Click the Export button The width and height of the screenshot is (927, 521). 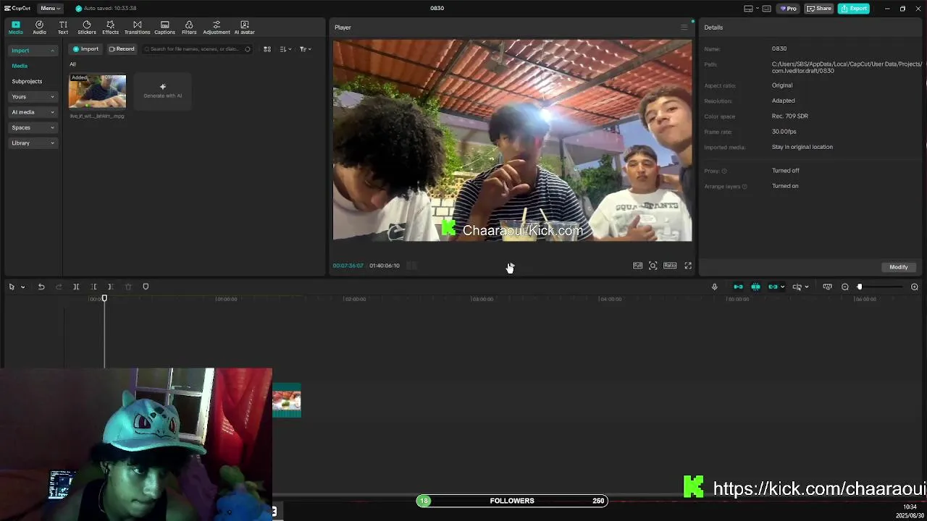854,9
